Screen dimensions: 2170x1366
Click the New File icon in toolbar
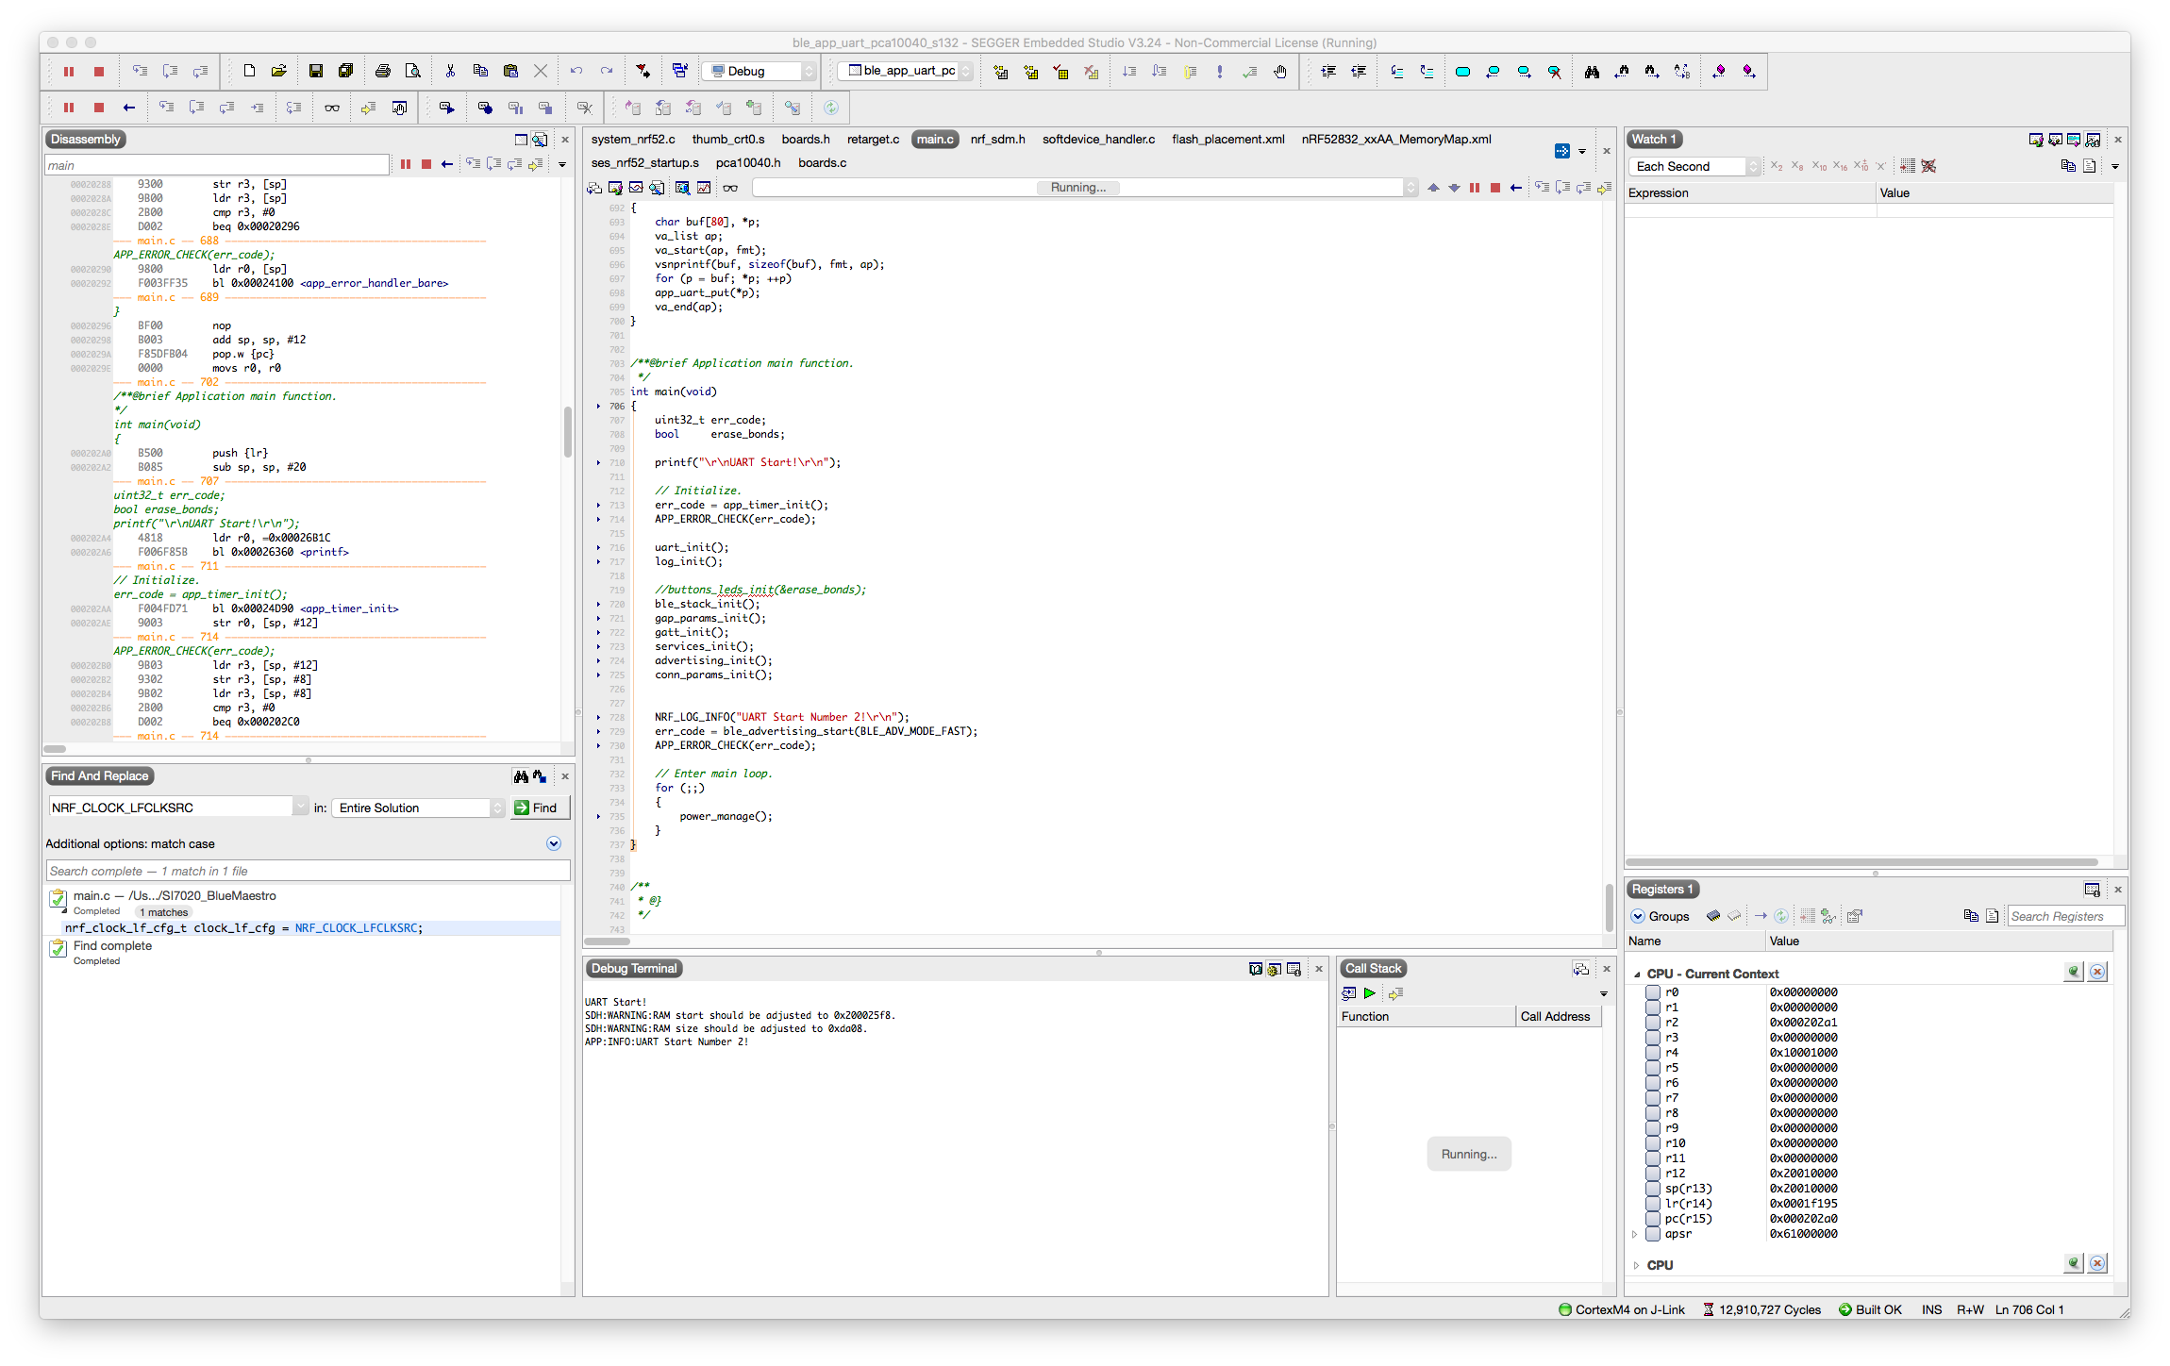(x=249, y=71)
